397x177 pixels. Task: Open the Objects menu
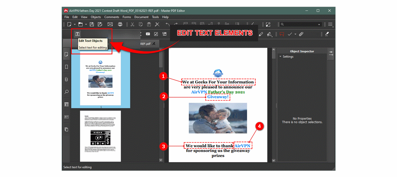pyautogui.click(x=96, y=17)
